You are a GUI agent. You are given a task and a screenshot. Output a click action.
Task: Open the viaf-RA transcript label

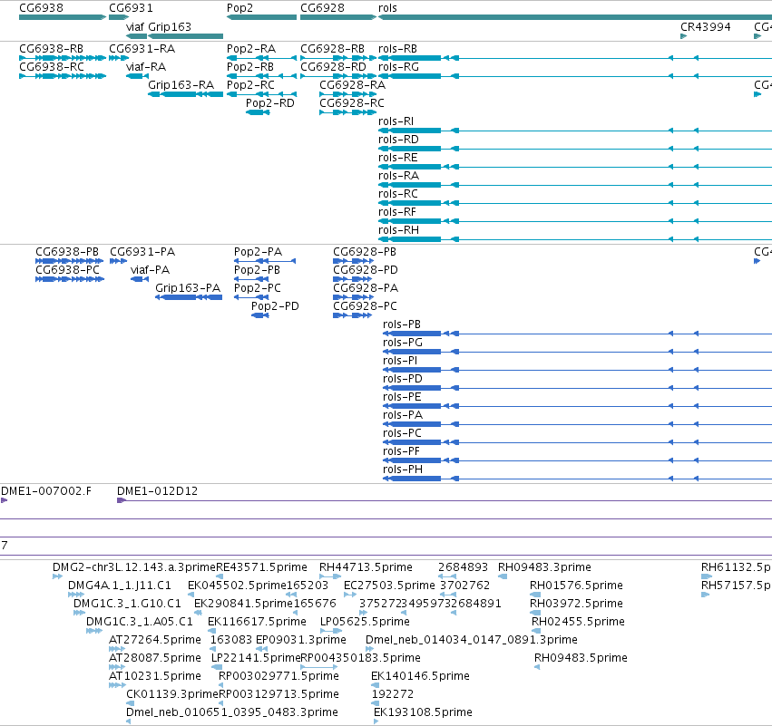click(x=146, y=67)
